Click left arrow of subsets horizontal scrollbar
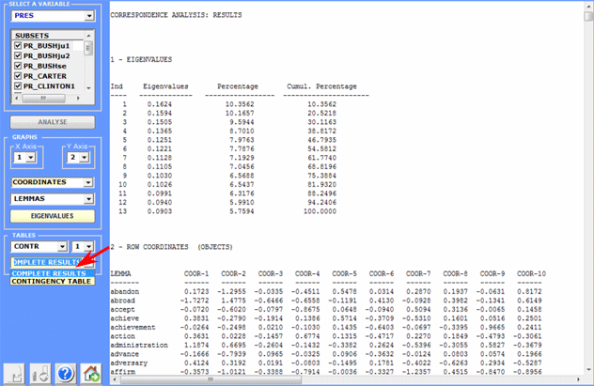594x386 pixels. tap(16, 98)
